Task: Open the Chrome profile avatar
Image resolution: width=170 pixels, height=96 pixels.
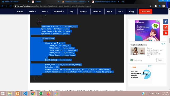Action: tap(164, 6)
